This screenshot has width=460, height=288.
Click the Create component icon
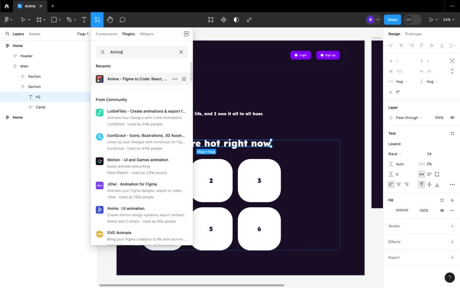pos(224,20)
